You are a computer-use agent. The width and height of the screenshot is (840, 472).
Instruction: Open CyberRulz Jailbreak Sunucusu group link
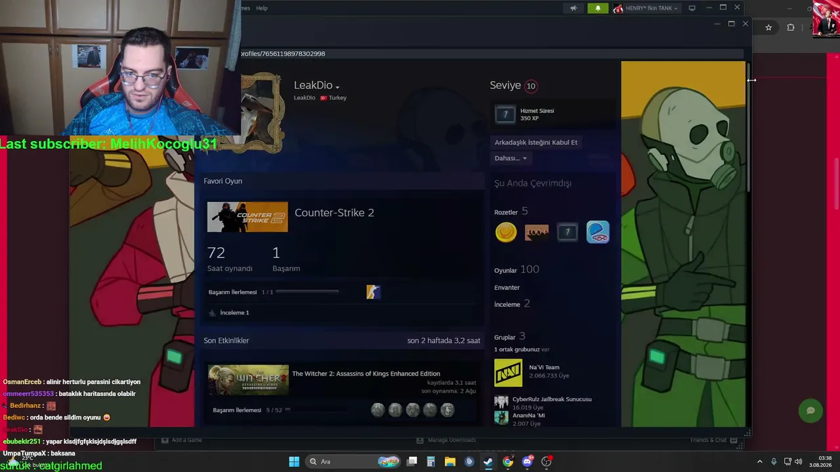(x=552, y=399)
